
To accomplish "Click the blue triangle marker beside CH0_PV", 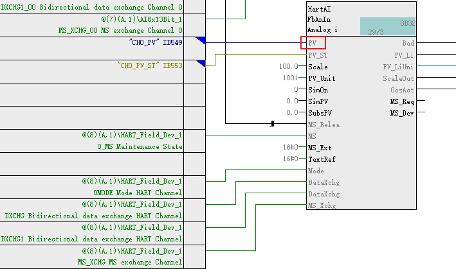I will pyautogui.click(x=201, y=41).
